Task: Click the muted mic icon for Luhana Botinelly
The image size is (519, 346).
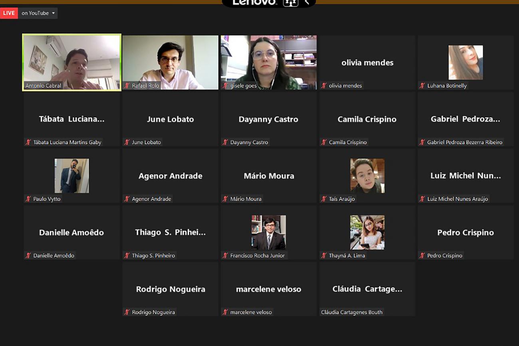Action: (x=422, y=85)
